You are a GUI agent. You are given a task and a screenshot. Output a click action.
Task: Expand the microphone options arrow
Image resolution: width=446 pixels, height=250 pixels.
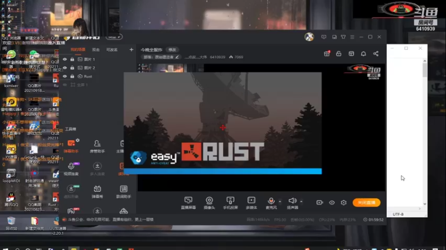pos(280,201)
